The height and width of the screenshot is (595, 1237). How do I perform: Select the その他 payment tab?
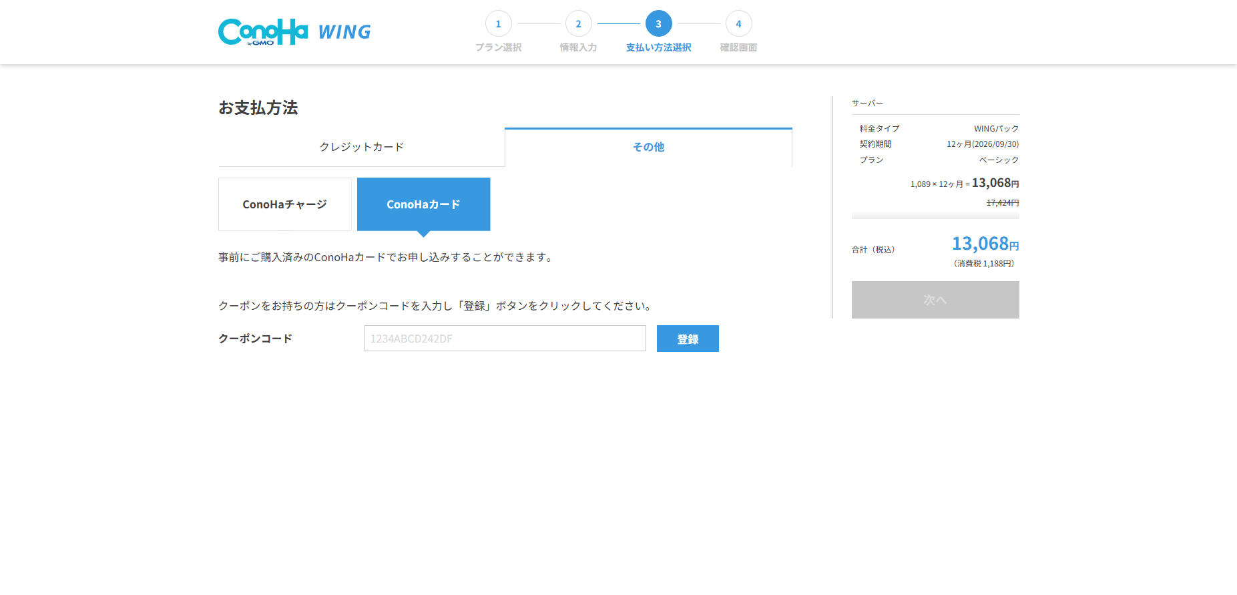(x=648, y=147)
